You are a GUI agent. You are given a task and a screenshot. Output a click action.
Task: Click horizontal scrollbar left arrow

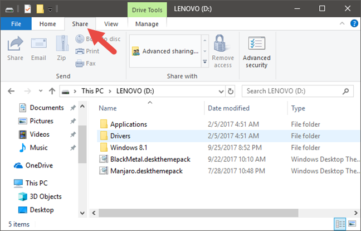tap(94, 213)
